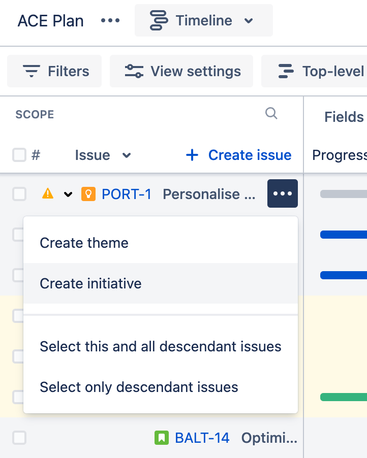Click the ACE Plan title

[51, 21]
